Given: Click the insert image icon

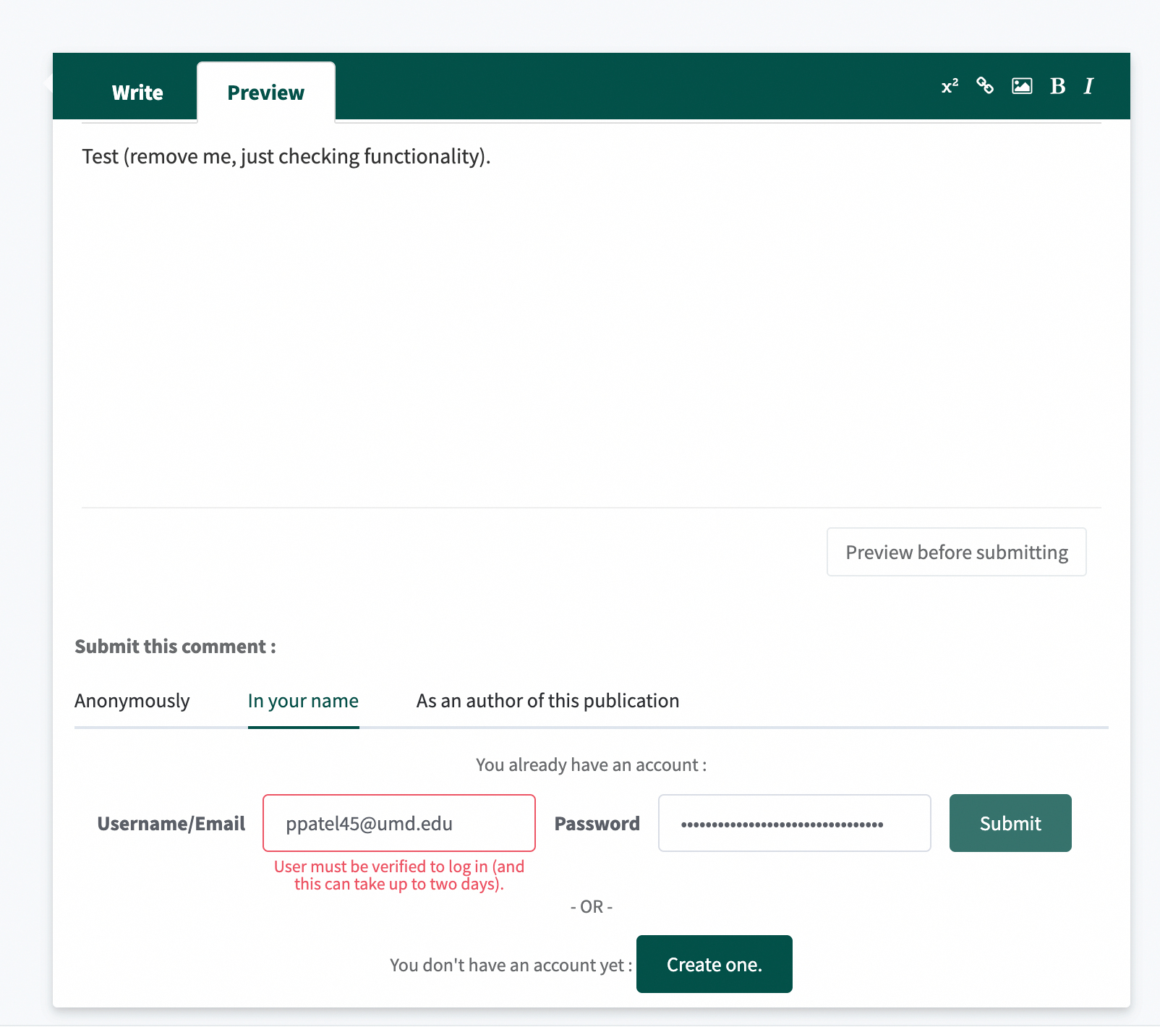Looking at the screenshot, I should [x=1021, y=86].
